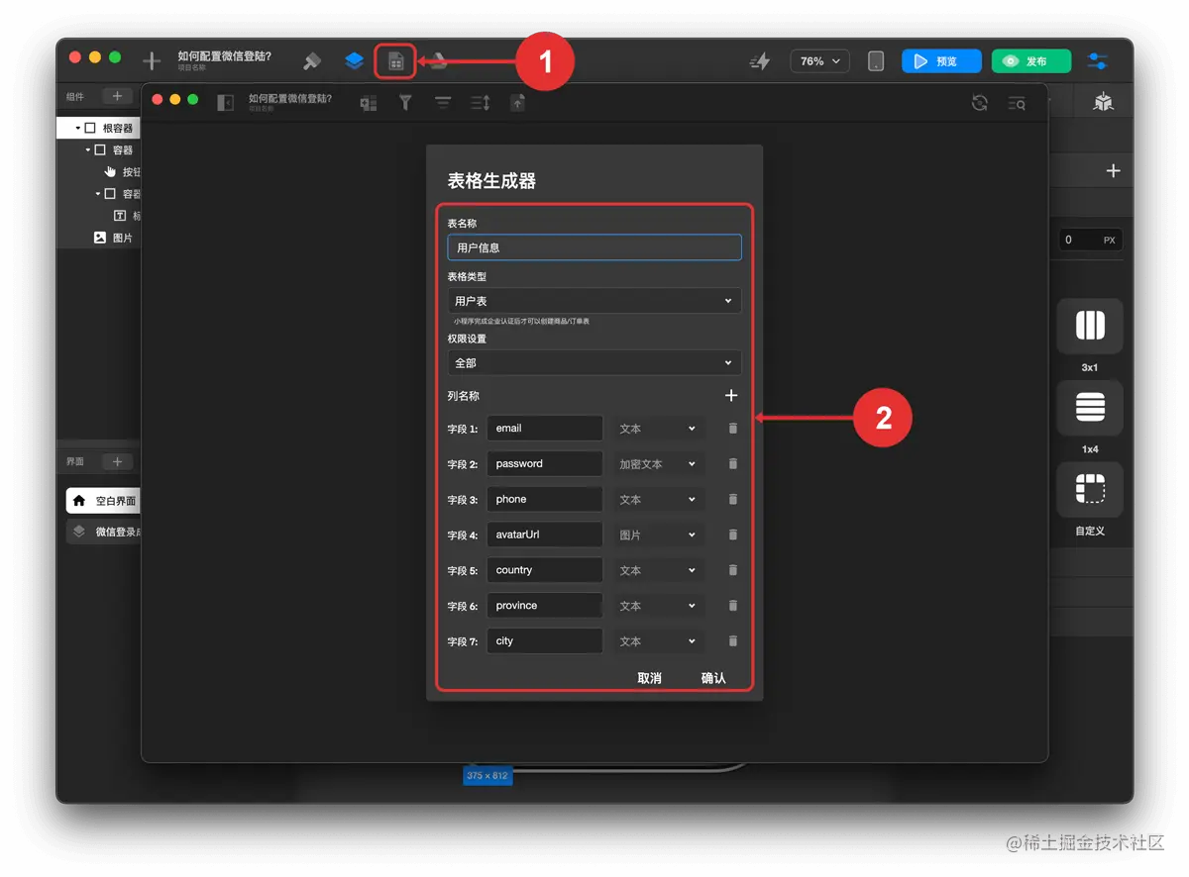Click the 字段 4 input containing avatarUrl
The width and height of the screenshot is (1189, 877).
coord(545,535)
